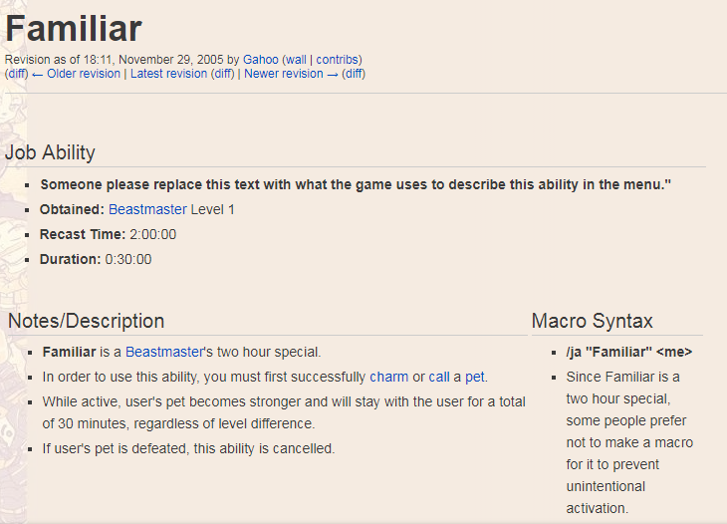This screenshot has width=727, height=524.
Task: Open the Latest revision link
Action: coord(168,74)
